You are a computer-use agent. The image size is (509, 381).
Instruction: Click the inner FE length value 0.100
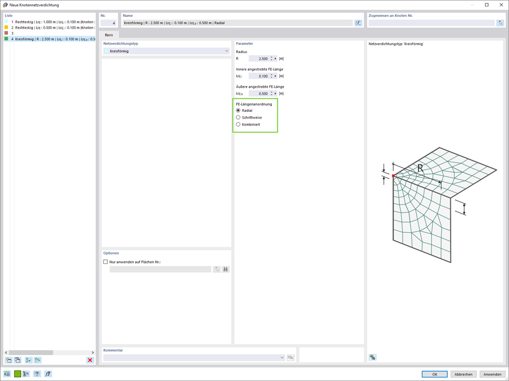pos(259,76)
